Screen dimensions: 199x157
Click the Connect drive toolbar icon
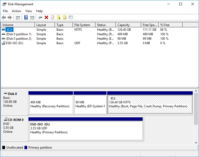(x=40, y=18)
